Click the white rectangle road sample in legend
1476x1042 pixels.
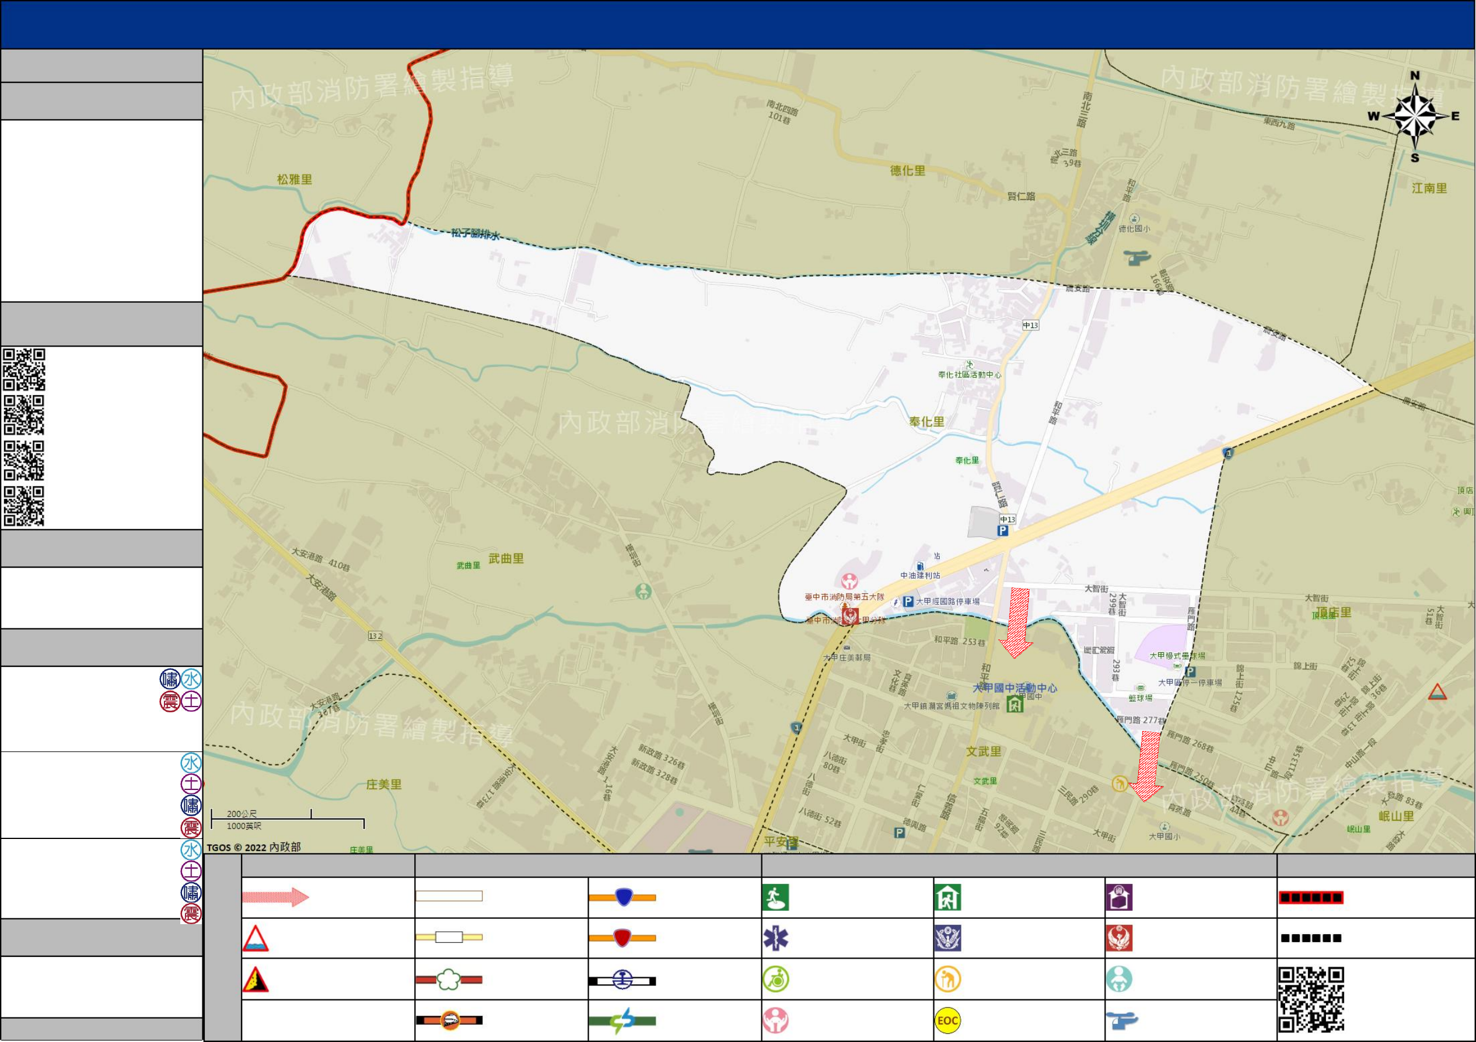click(449, 896)
